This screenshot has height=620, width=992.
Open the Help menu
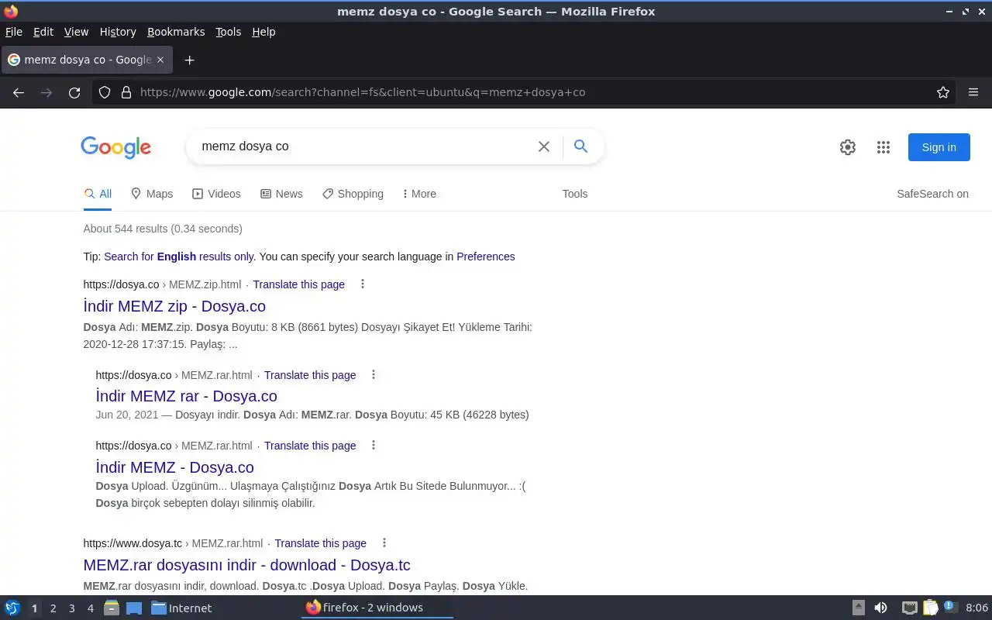pyautogui.click(x=263, y=32)
